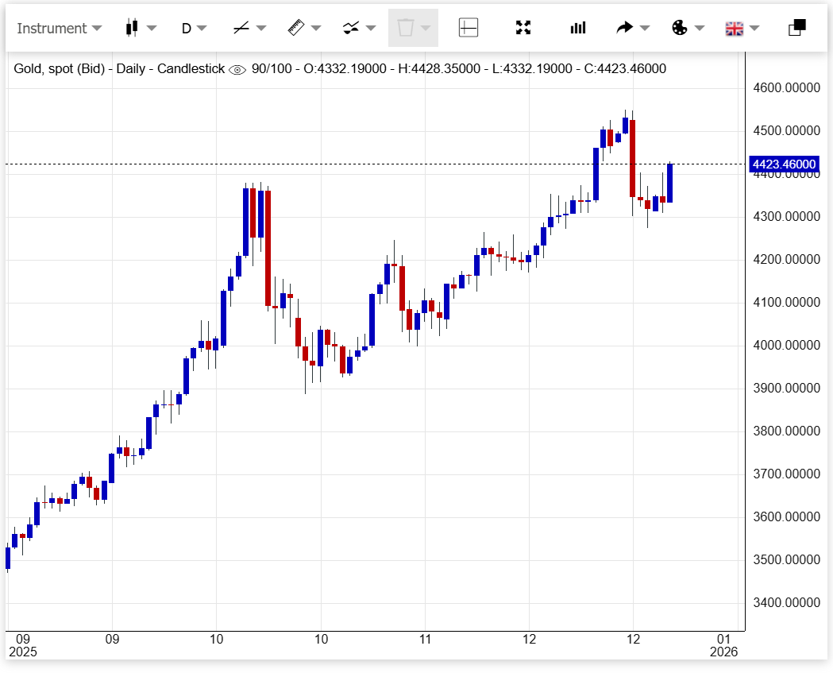Open the Instrument dropdown menu
Viewport: 833px width, 673px height.
pyautogui.click(x=59, y=28)
